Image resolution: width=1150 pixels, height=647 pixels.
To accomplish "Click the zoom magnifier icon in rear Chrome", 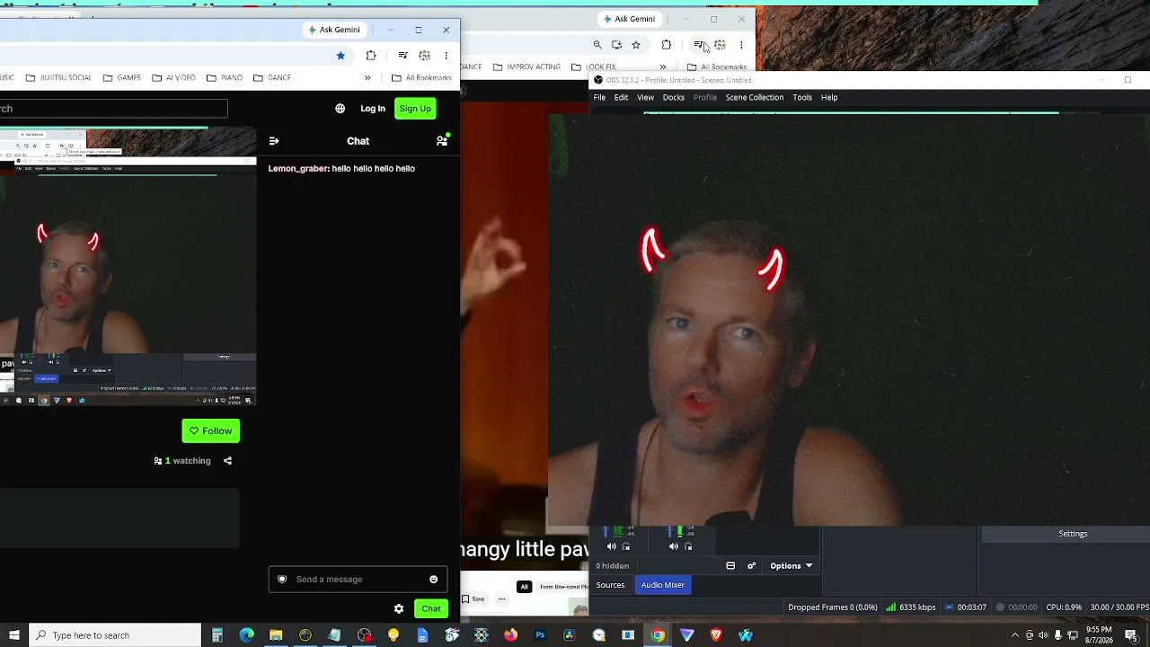I will tap(597, 45).
